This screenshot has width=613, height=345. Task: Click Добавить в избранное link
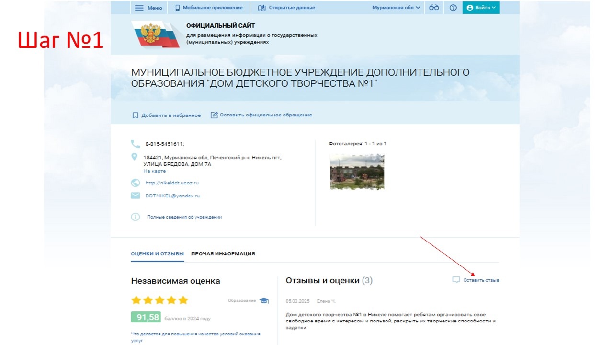point(171,115)
